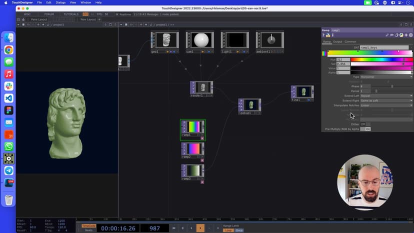
Task: Toggle the Realtime checkbox in top bar
Action: pyautogui.click(x=117, y=14)
